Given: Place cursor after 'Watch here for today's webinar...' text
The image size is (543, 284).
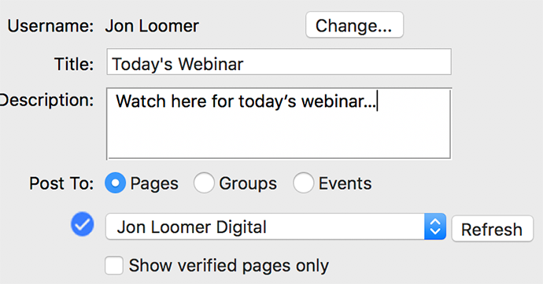Looking at the screenshot, I should pos(377,101).
